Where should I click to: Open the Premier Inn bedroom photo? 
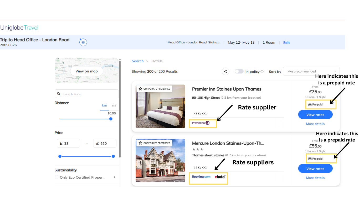(160, 106)
